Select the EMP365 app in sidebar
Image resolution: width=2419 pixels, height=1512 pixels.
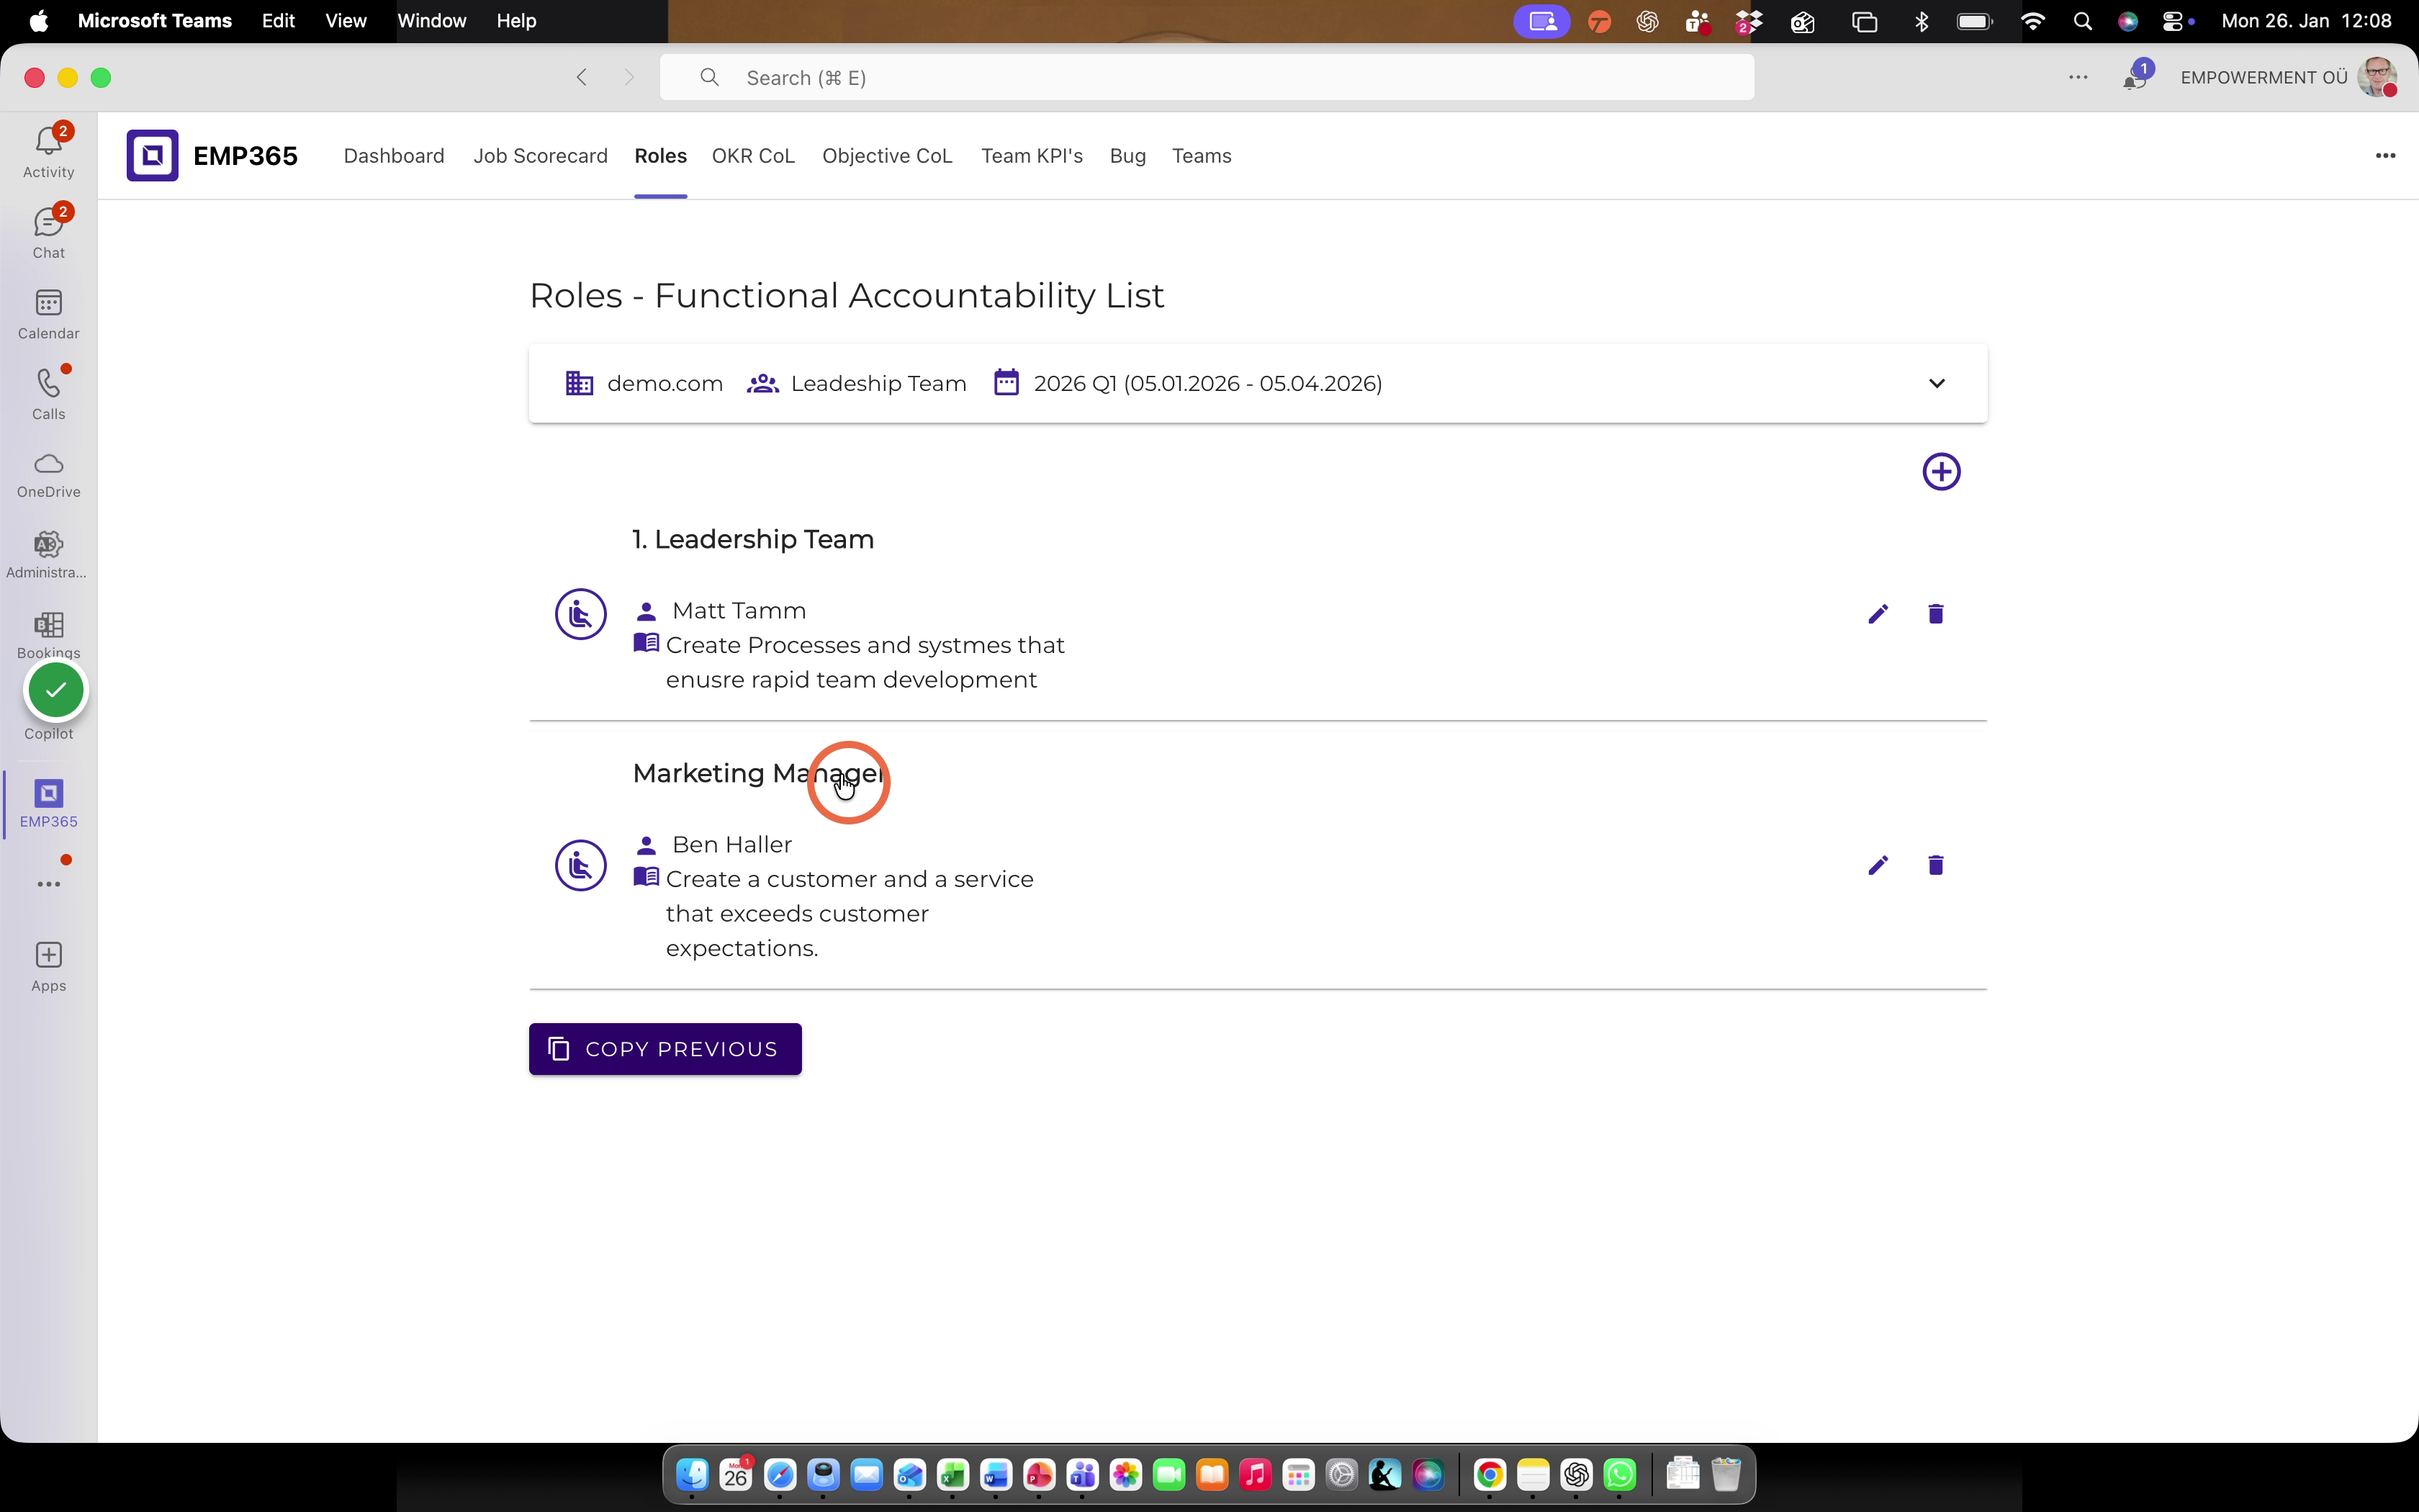(48, 803)
